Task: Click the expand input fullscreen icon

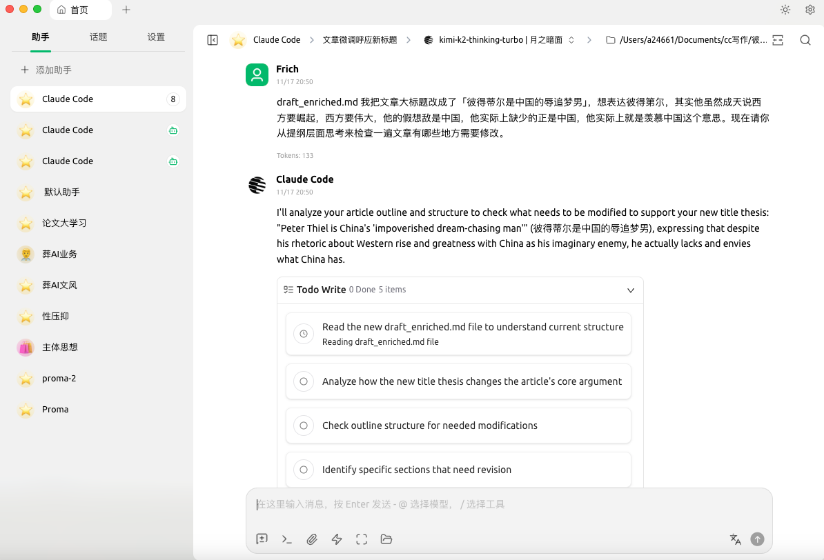Action: pos(362,539)
